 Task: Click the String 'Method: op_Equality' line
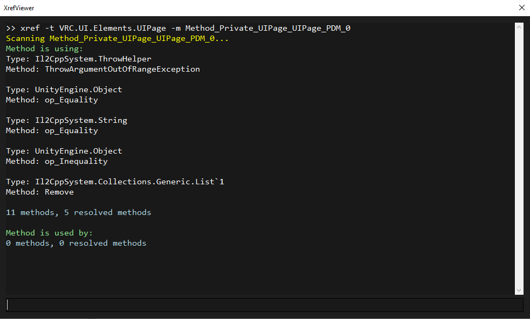point(52,131)
